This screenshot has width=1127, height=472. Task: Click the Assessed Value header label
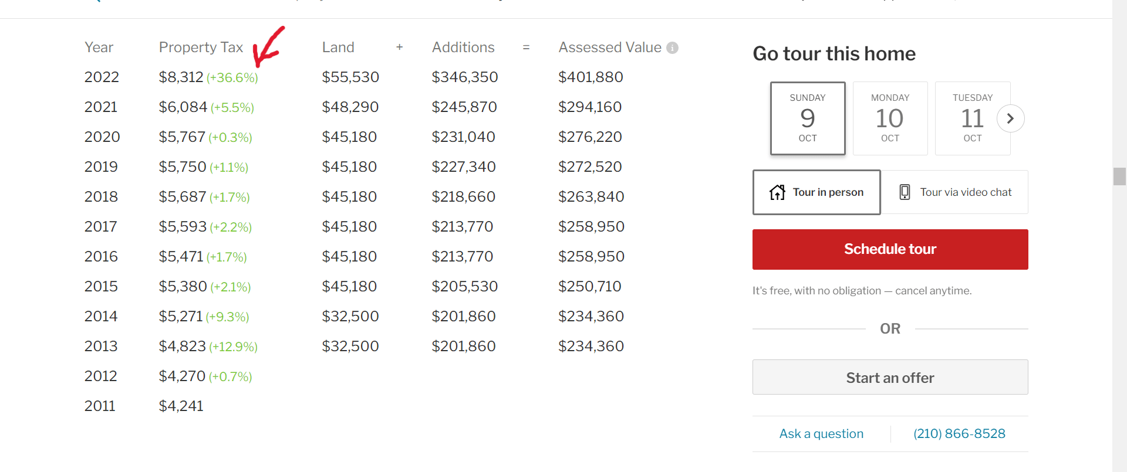pos(610,47)
